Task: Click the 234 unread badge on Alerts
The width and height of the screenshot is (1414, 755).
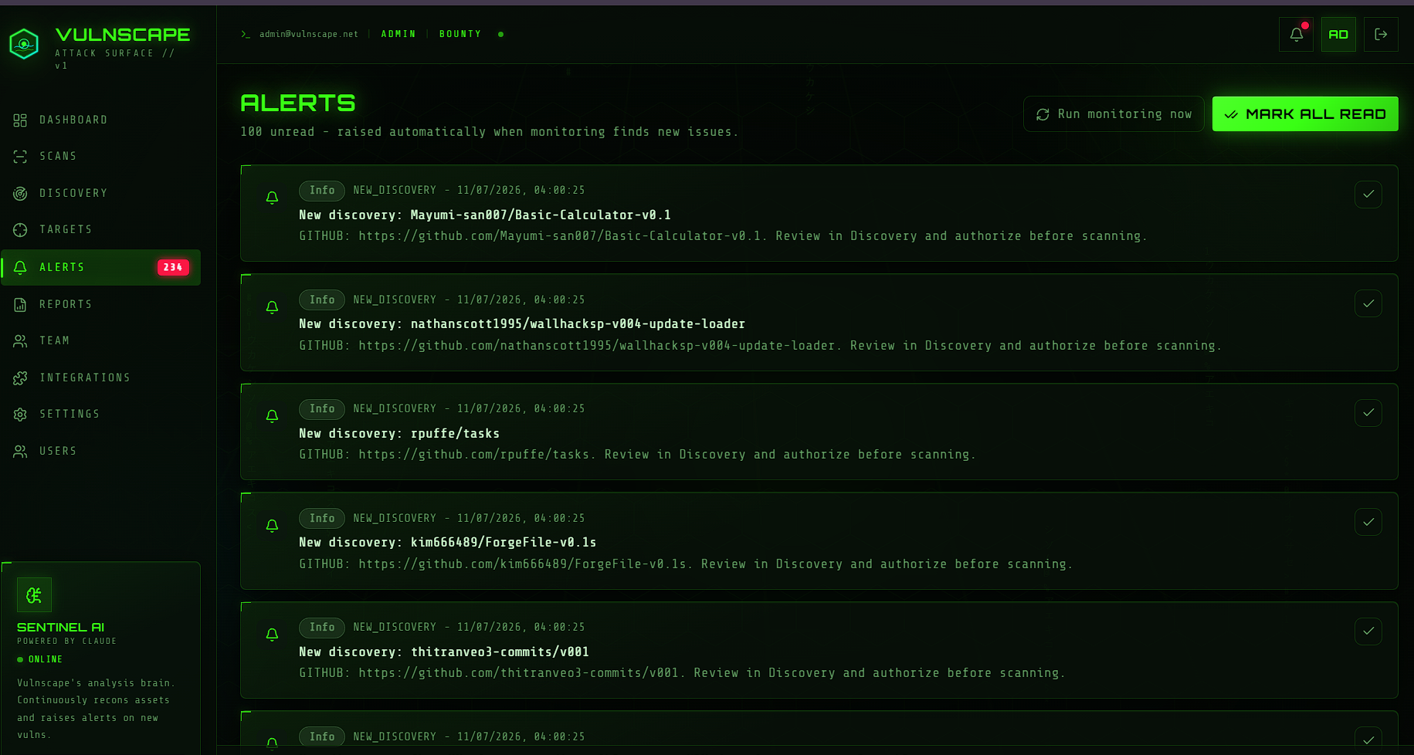Action: (x=173, y=267)
